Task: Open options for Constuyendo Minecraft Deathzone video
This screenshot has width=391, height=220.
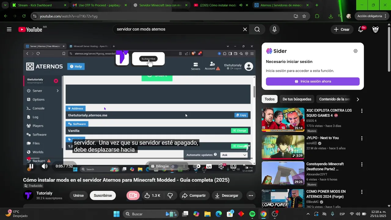Action: (362, 164)
